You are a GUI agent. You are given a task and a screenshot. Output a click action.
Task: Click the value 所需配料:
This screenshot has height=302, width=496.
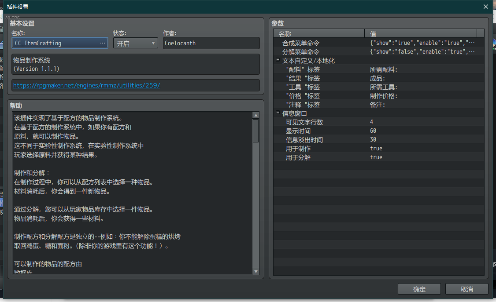(383, 70)
